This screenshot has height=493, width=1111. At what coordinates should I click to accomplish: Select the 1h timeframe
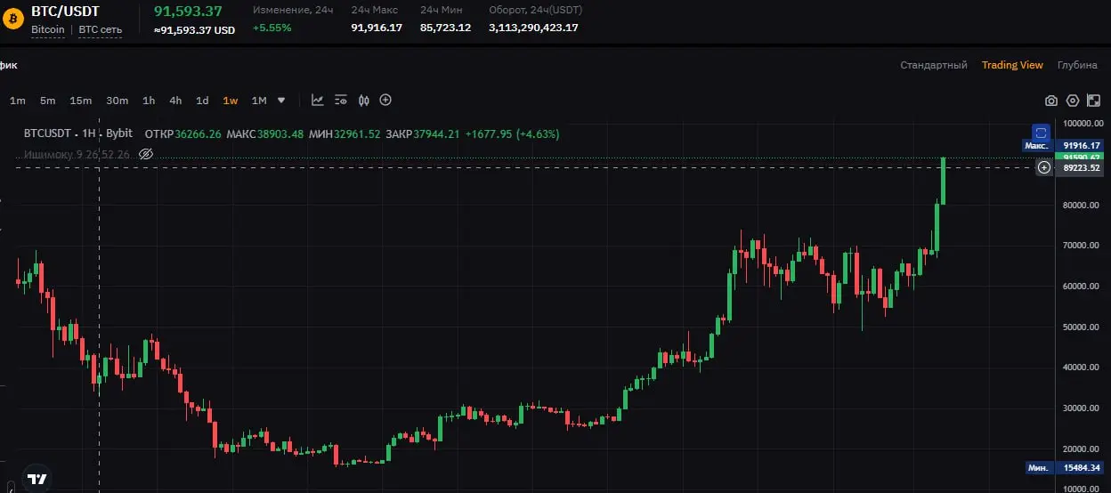[x=149, y=101]
